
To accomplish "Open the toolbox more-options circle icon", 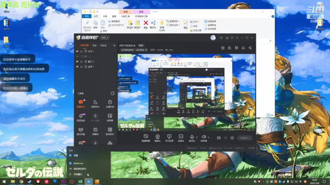I will [x=113, y=93].
